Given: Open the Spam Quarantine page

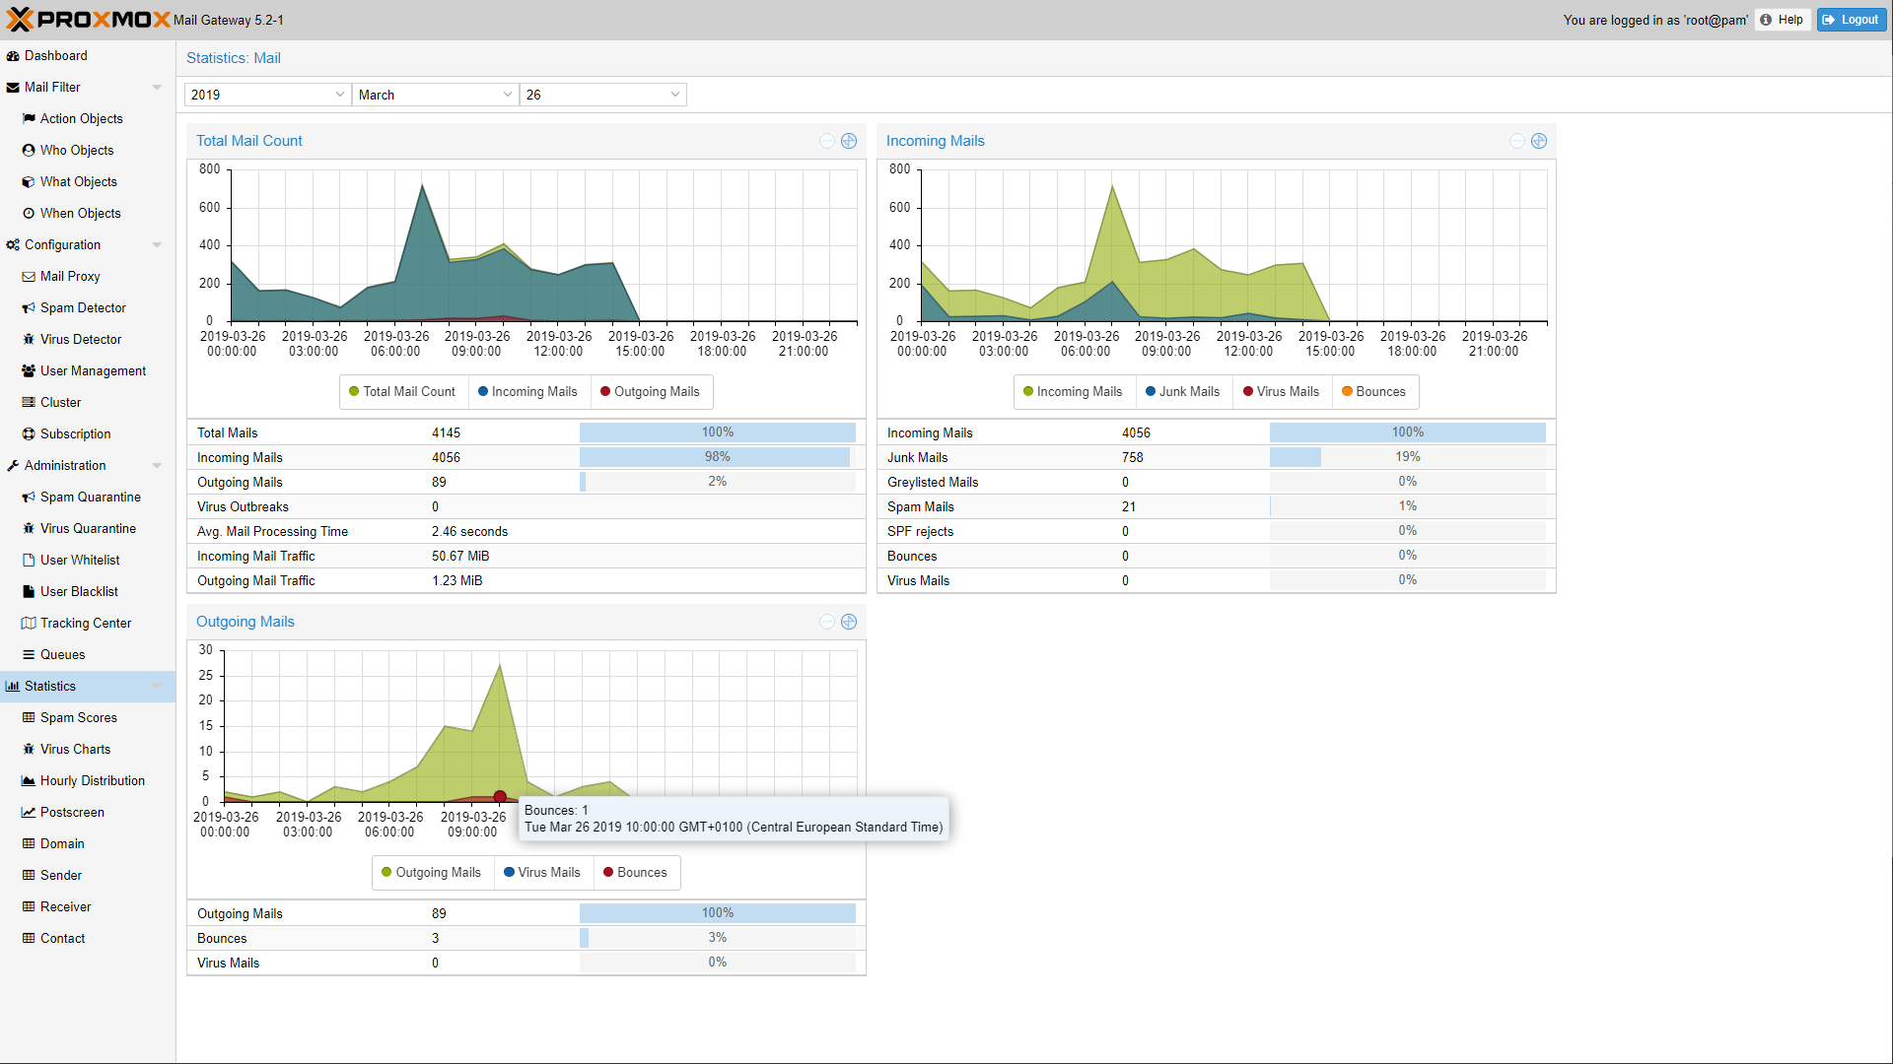Looking at the screenshot, I should click(90, 498).
